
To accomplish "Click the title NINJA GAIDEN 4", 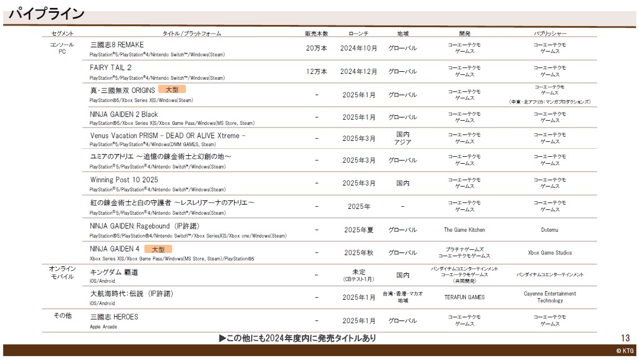I will pyautogui.click(x=115, y=249).
